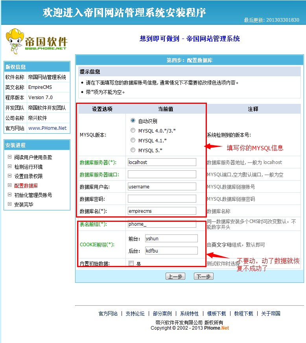Click the box icon beside 配置数据库
This screenshot has width=306, height=343.
pyautogui.click(x=9, y=185)
